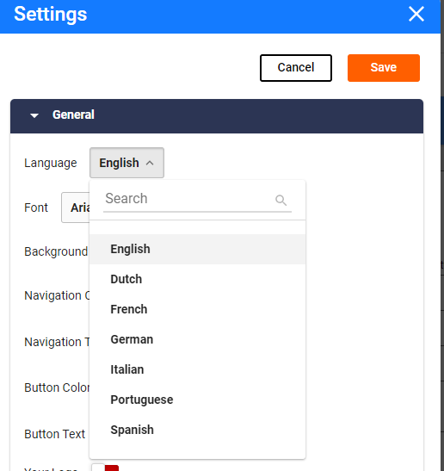
Task: Select Portuguese in the language list
Action: pyautogui.click(x=198, y=400)
